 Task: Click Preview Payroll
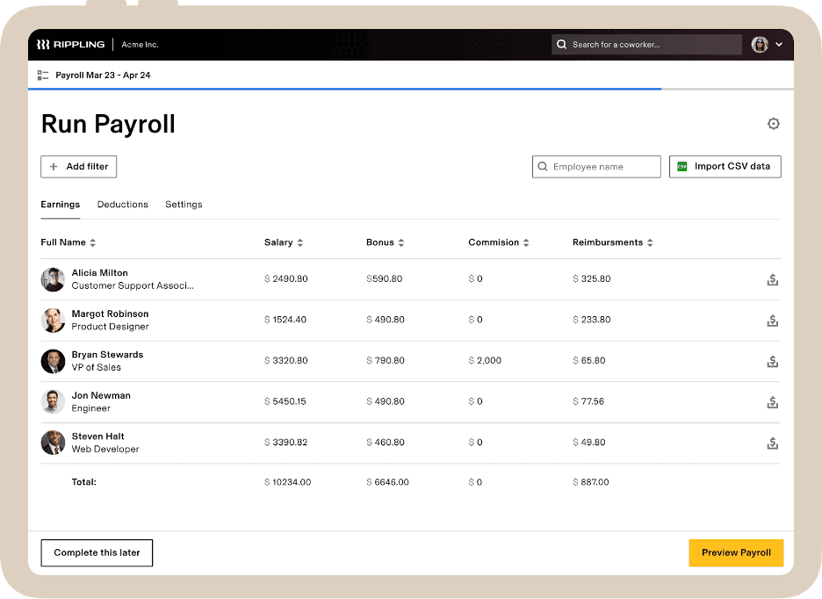(735, 552)
